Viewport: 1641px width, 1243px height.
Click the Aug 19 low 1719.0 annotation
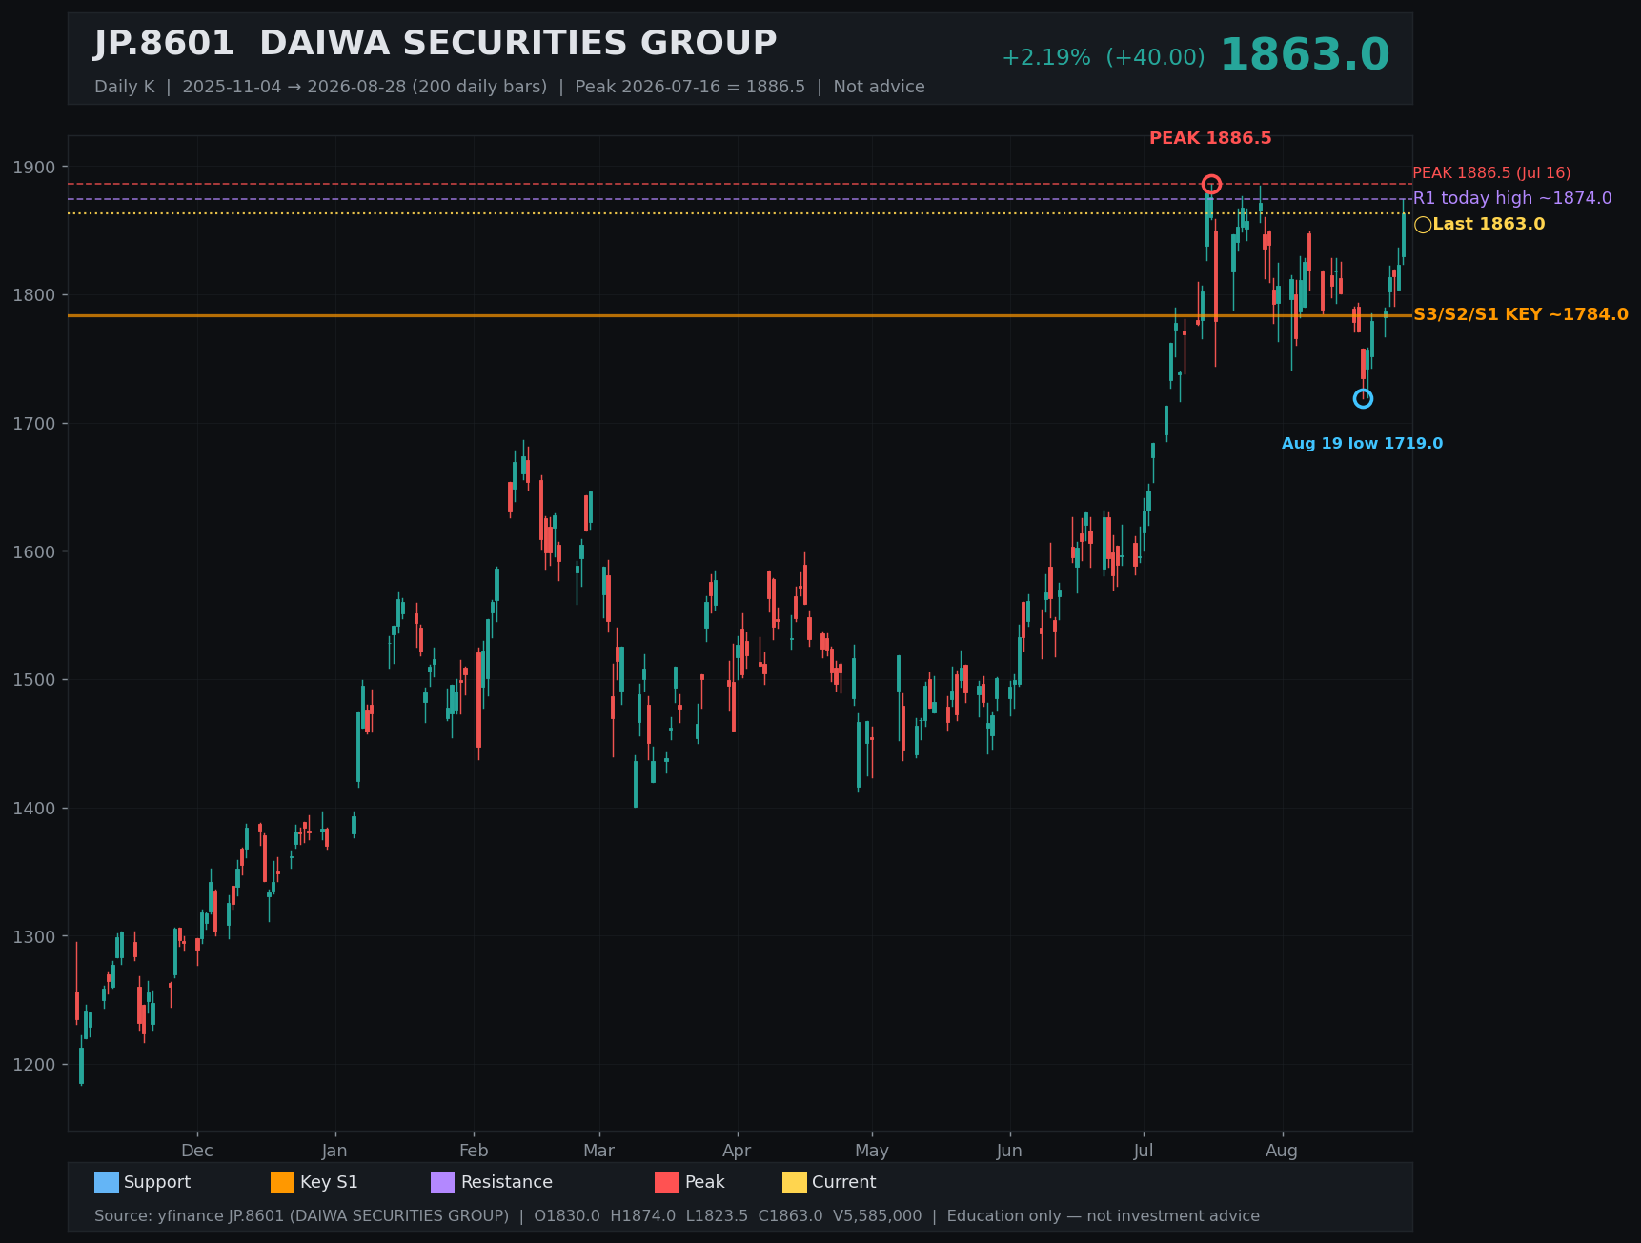pyautogui.click(x=1362, y=444)
